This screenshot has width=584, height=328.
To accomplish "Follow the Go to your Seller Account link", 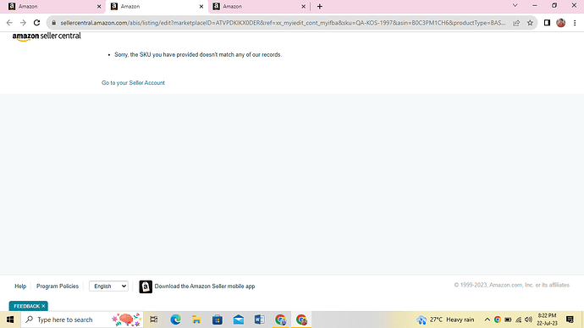I will 133,83.
